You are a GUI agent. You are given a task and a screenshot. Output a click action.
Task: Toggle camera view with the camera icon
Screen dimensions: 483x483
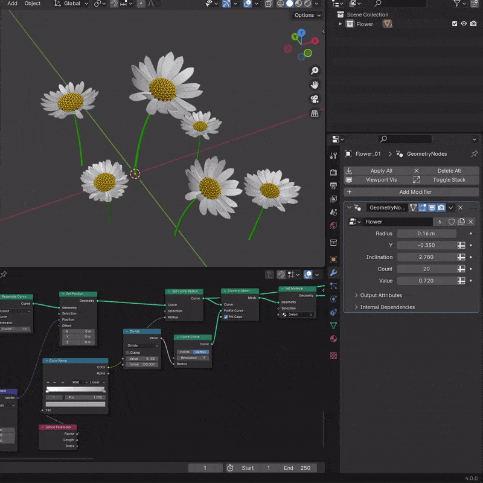(315, 99)
